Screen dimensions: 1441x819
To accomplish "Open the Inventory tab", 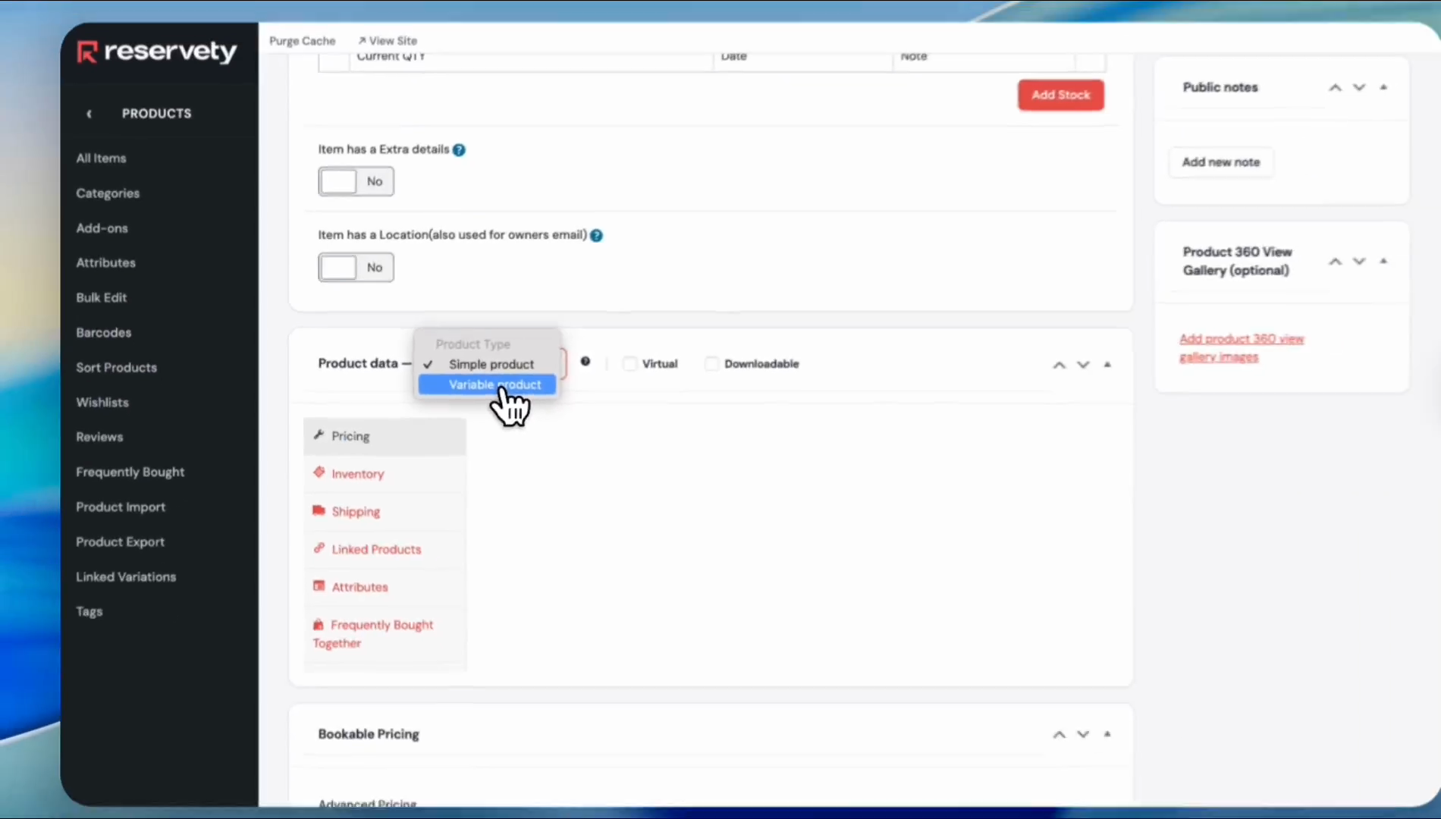I will (357, 474).
